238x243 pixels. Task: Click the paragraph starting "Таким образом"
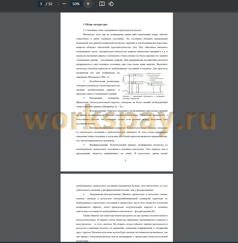click(x=122, y=228)
